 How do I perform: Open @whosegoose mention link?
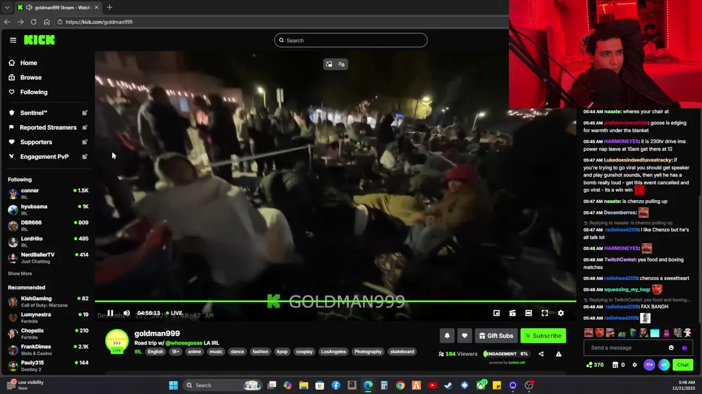point(184,343)
